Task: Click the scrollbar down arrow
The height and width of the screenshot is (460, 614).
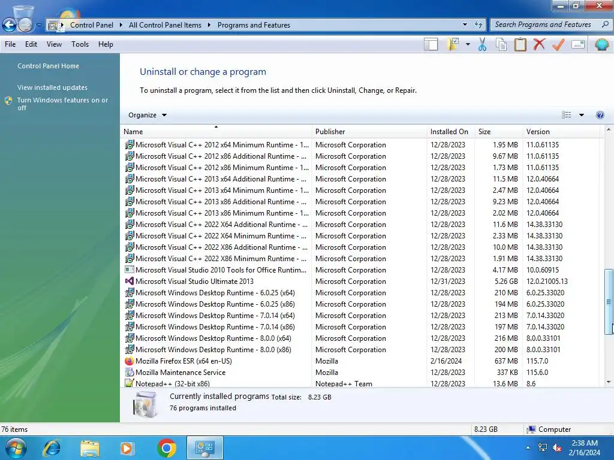Action: (x=609, y=382)
